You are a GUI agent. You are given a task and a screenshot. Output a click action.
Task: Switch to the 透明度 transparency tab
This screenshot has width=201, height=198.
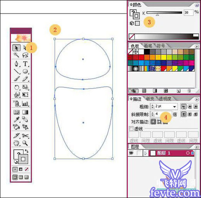click(165, 99)
